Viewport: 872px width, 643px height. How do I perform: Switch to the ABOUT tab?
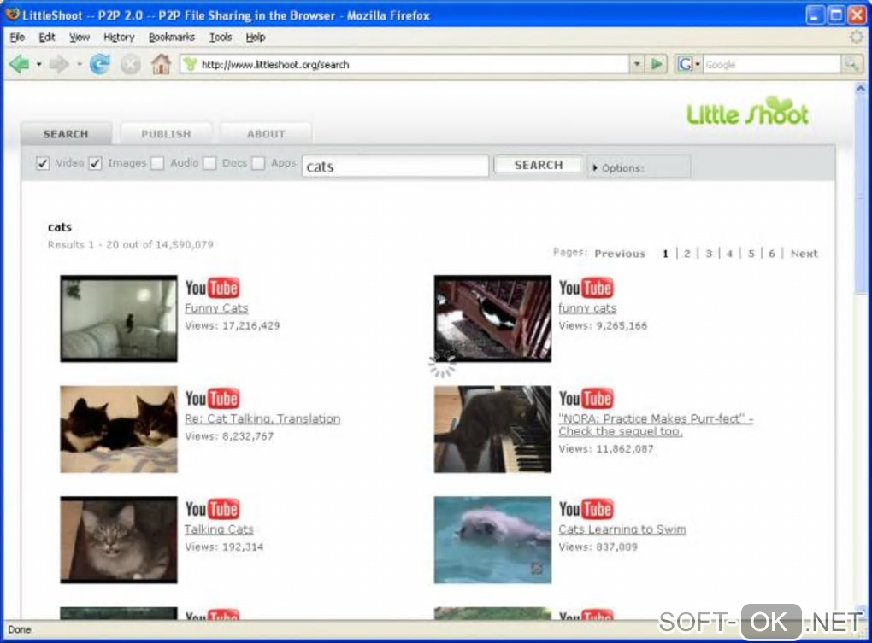coord(266,134)
